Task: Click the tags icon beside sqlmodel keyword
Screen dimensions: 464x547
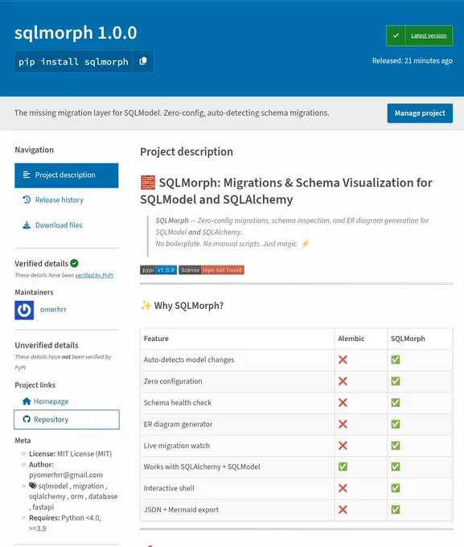Action: 33,486
